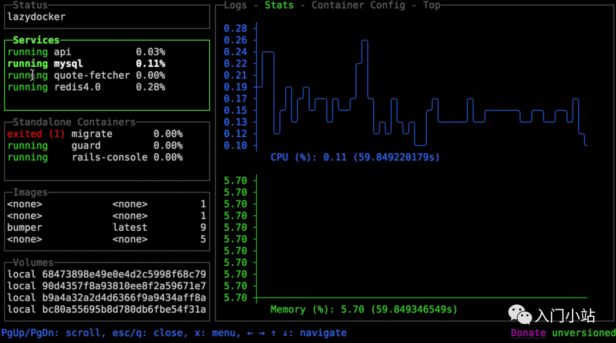Switch to the Logs tab
616x343 pixels.
coord(236,5)
